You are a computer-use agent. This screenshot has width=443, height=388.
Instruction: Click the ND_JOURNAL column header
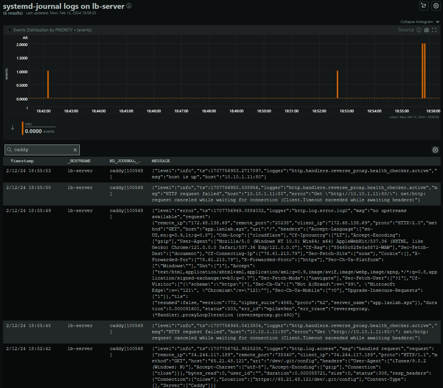tap(125, 161)
